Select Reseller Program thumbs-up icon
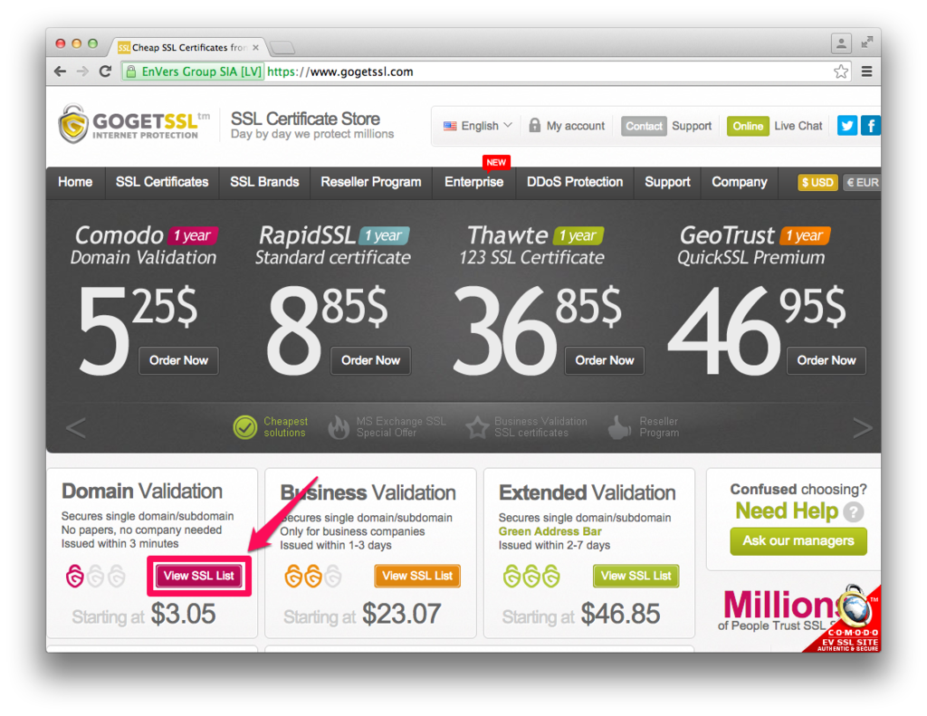 tap(619, 427)
